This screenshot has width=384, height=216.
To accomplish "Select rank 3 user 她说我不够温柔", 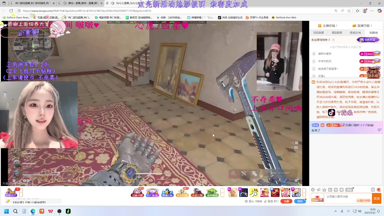I will [328, 69].
